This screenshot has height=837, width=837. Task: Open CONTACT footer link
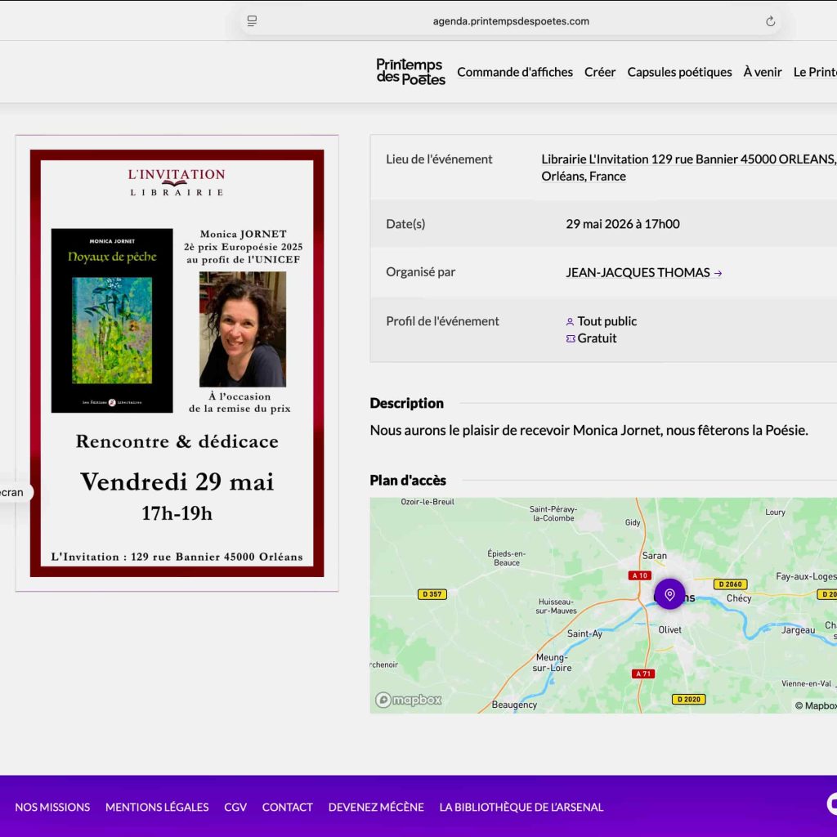click(287, 807)
